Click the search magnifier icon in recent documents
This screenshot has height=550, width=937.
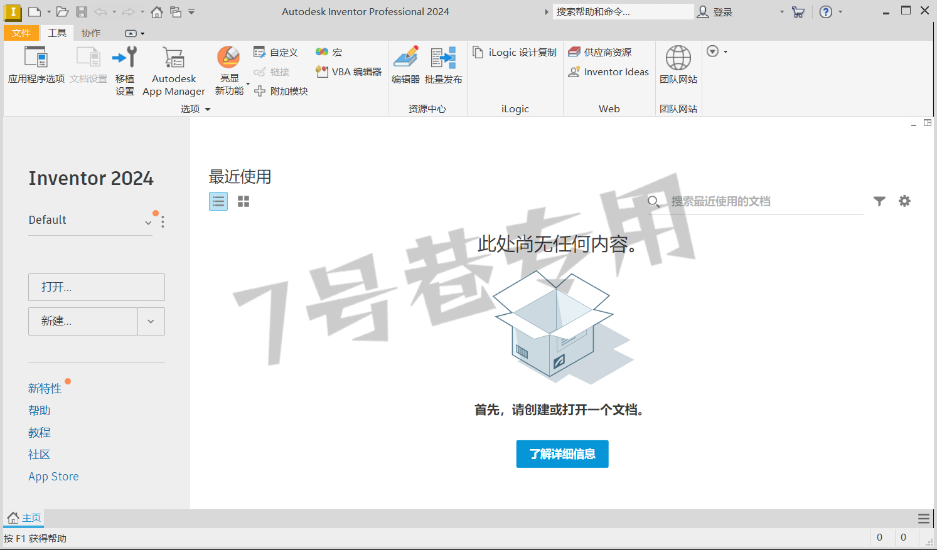pyautogui.click(x=653, y=201)
